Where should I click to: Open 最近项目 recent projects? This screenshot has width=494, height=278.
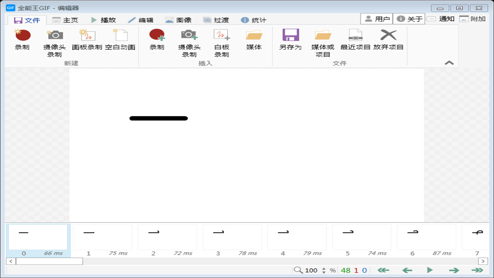tap(355, 41)
